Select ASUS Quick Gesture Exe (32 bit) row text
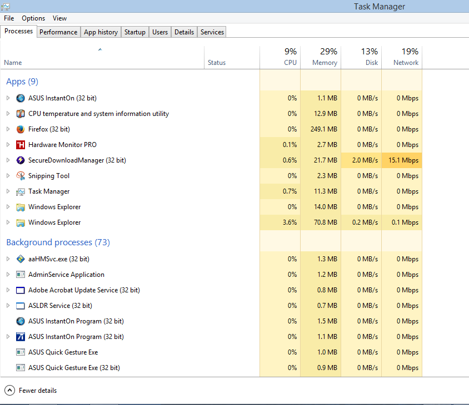The image size is (469, 405). pyautogui.click(x=74, y=368)
